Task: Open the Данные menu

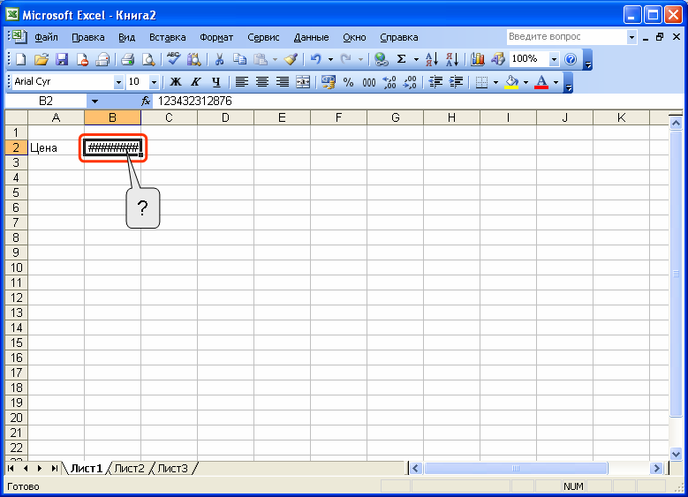Action: 311,37
